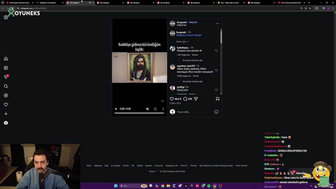The image size is (336, 189).
Task: Enter video fullscreen mode
Action: 155,109
